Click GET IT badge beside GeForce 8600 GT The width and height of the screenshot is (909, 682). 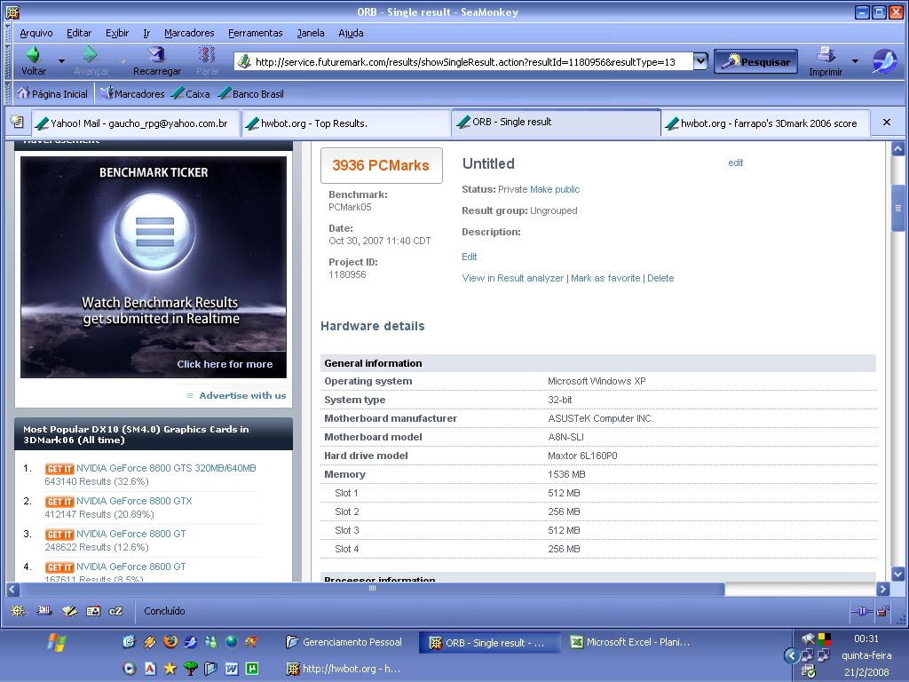(59, 567)
